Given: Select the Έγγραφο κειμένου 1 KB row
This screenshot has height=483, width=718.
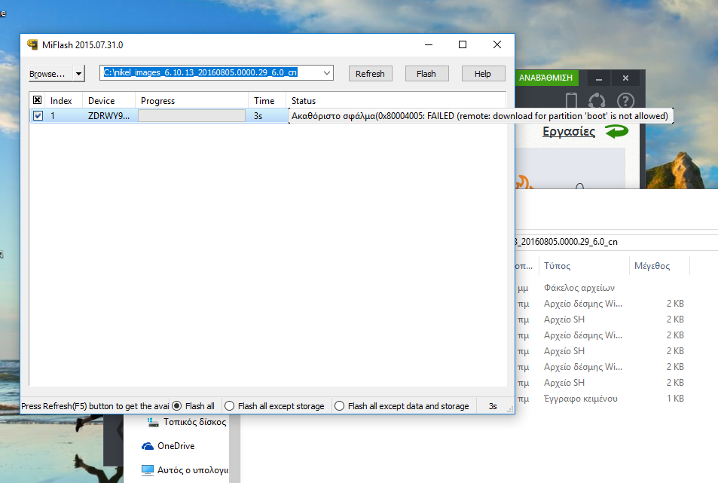Looking at the screenshot, I should coord(613,399).
